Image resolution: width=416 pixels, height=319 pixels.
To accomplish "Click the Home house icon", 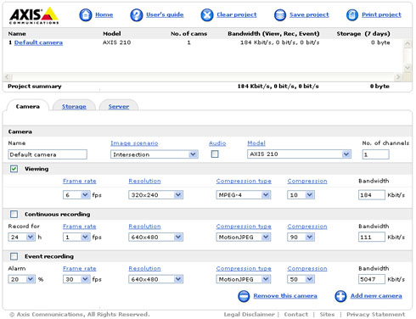I will point(85,14).
